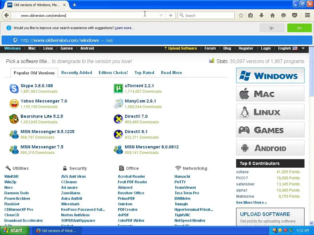Click the yellow shield tray icon
Viewport: 314px width, 235px height.
tap(280, 231)
